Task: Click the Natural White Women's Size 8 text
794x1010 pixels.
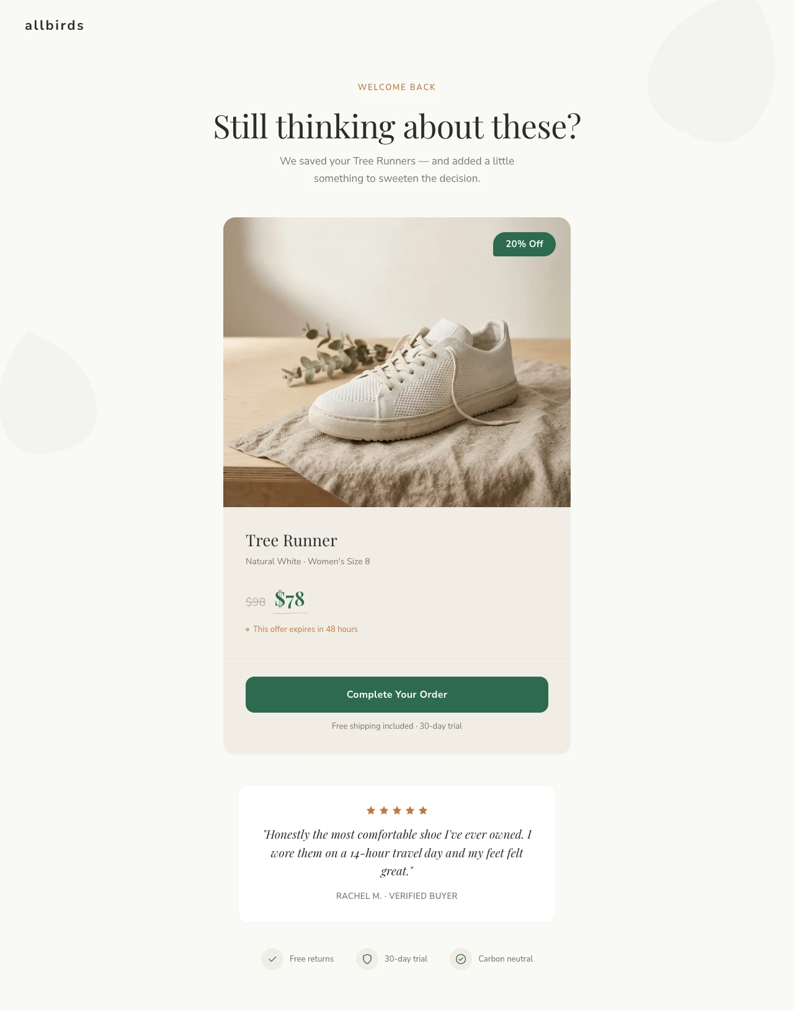Action: tap(308, 561)
